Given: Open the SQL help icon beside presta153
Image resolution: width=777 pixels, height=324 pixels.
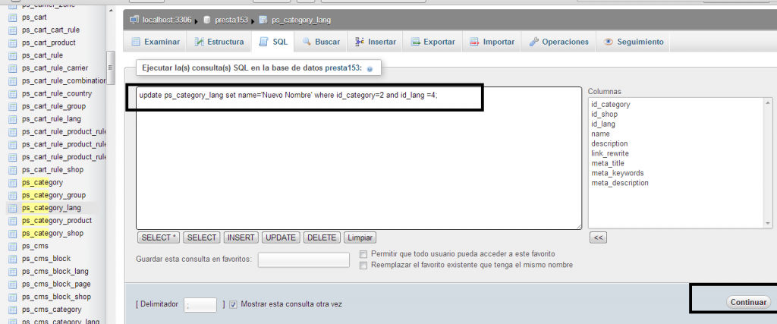Looking at the screenshot, I should click(370, 68).
